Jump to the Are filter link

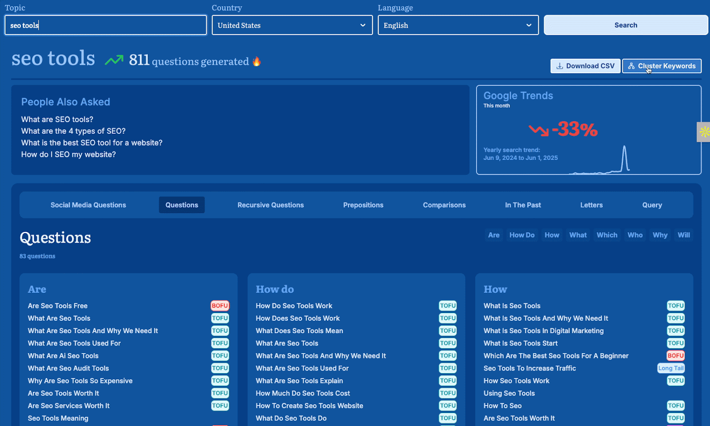pyautogui.click(x=494, y=235)
